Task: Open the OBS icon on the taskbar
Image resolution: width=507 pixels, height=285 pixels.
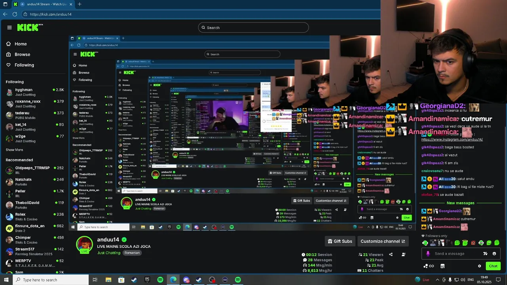Action: point(212,280)
